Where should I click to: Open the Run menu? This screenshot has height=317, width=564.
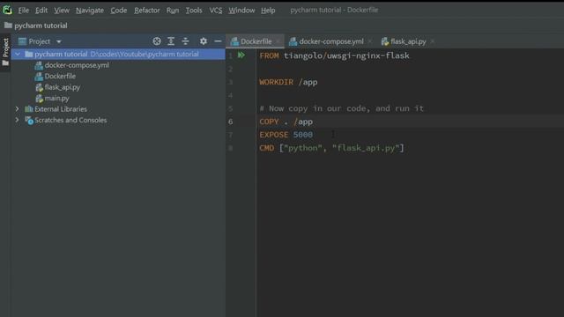click(173, 11)
